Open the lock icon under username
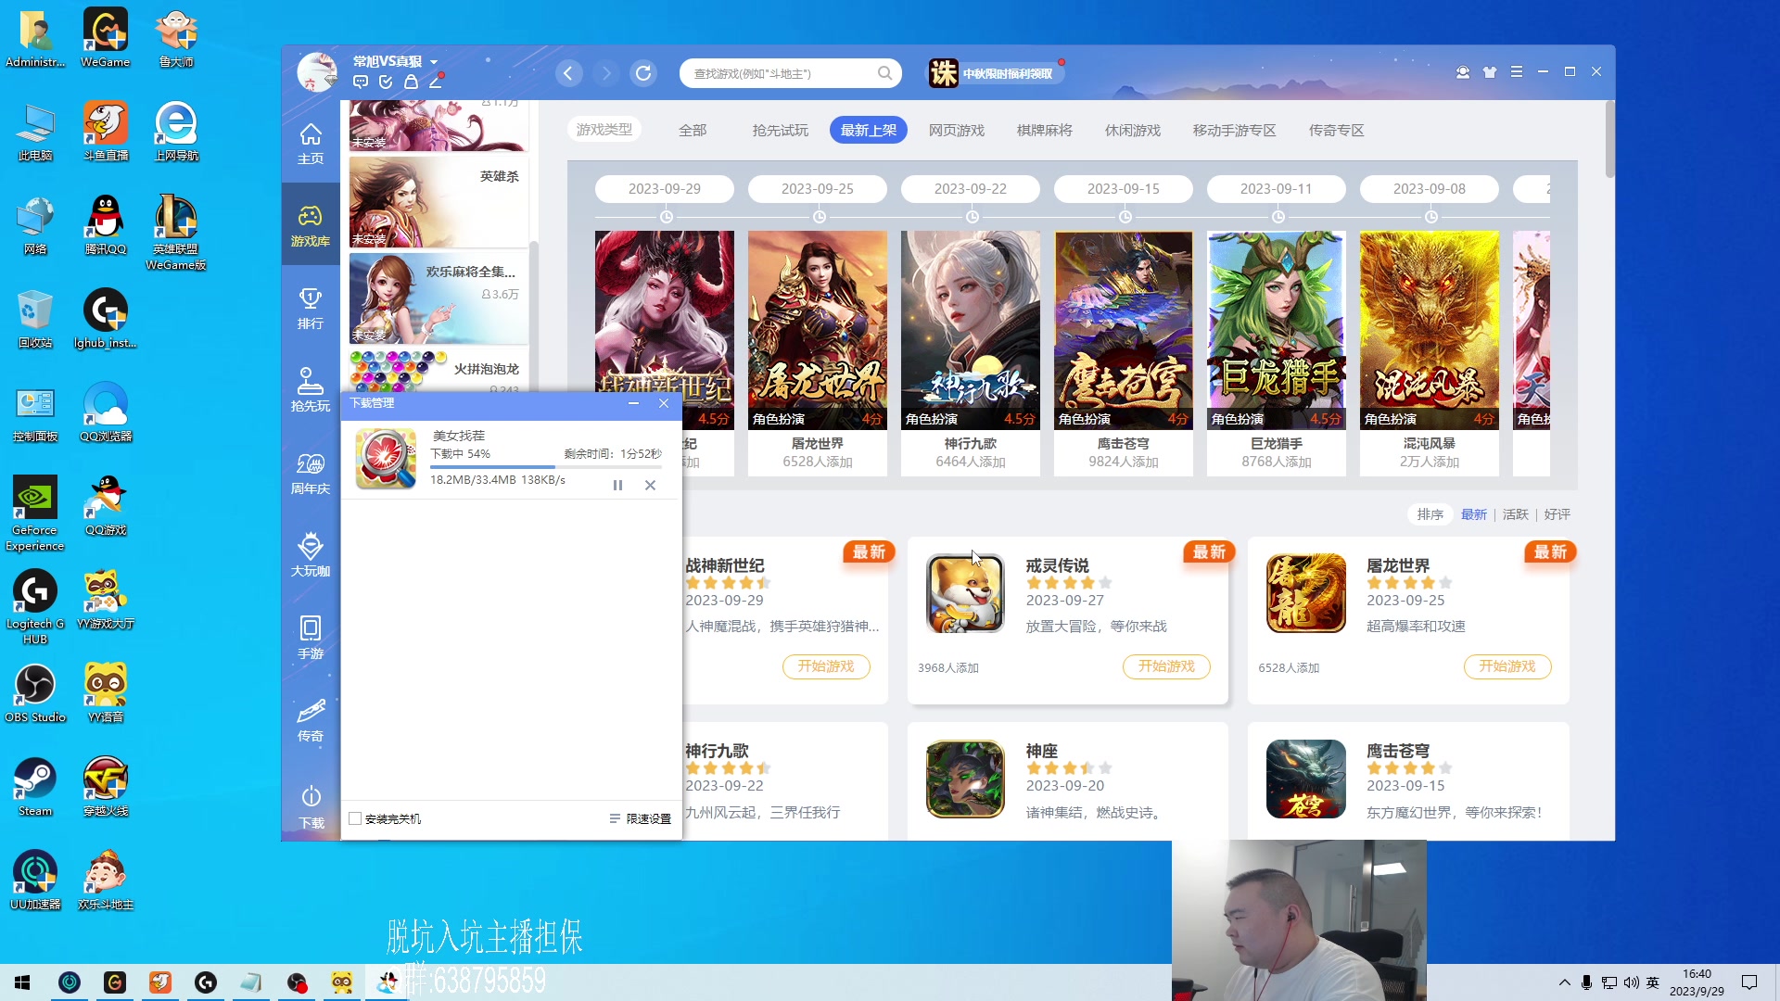The width and height of the screenshot is (1780, 1001). point(411,82)
